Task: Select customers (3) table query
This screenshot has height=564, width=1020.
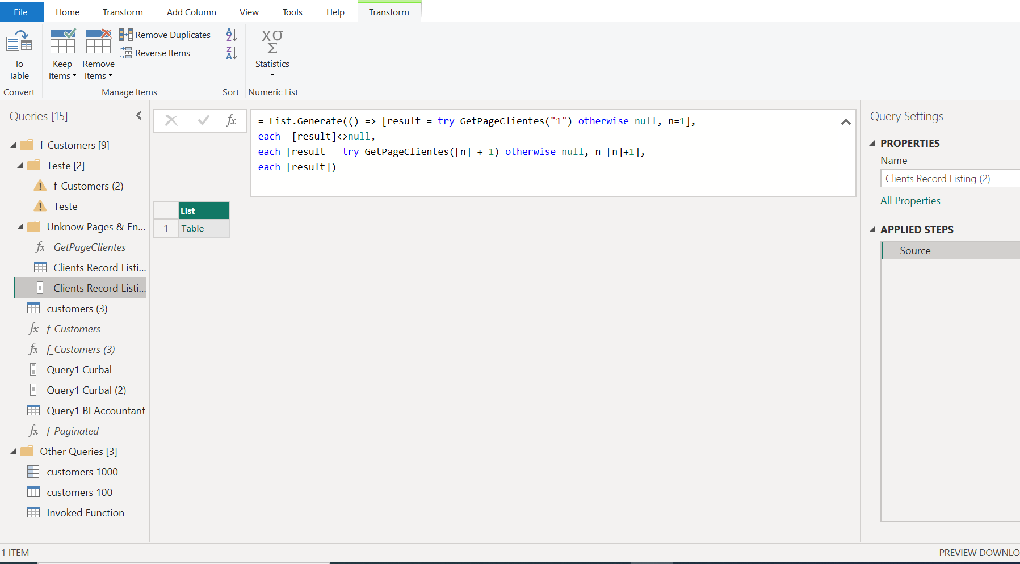Action: click(x=77, y=309)
